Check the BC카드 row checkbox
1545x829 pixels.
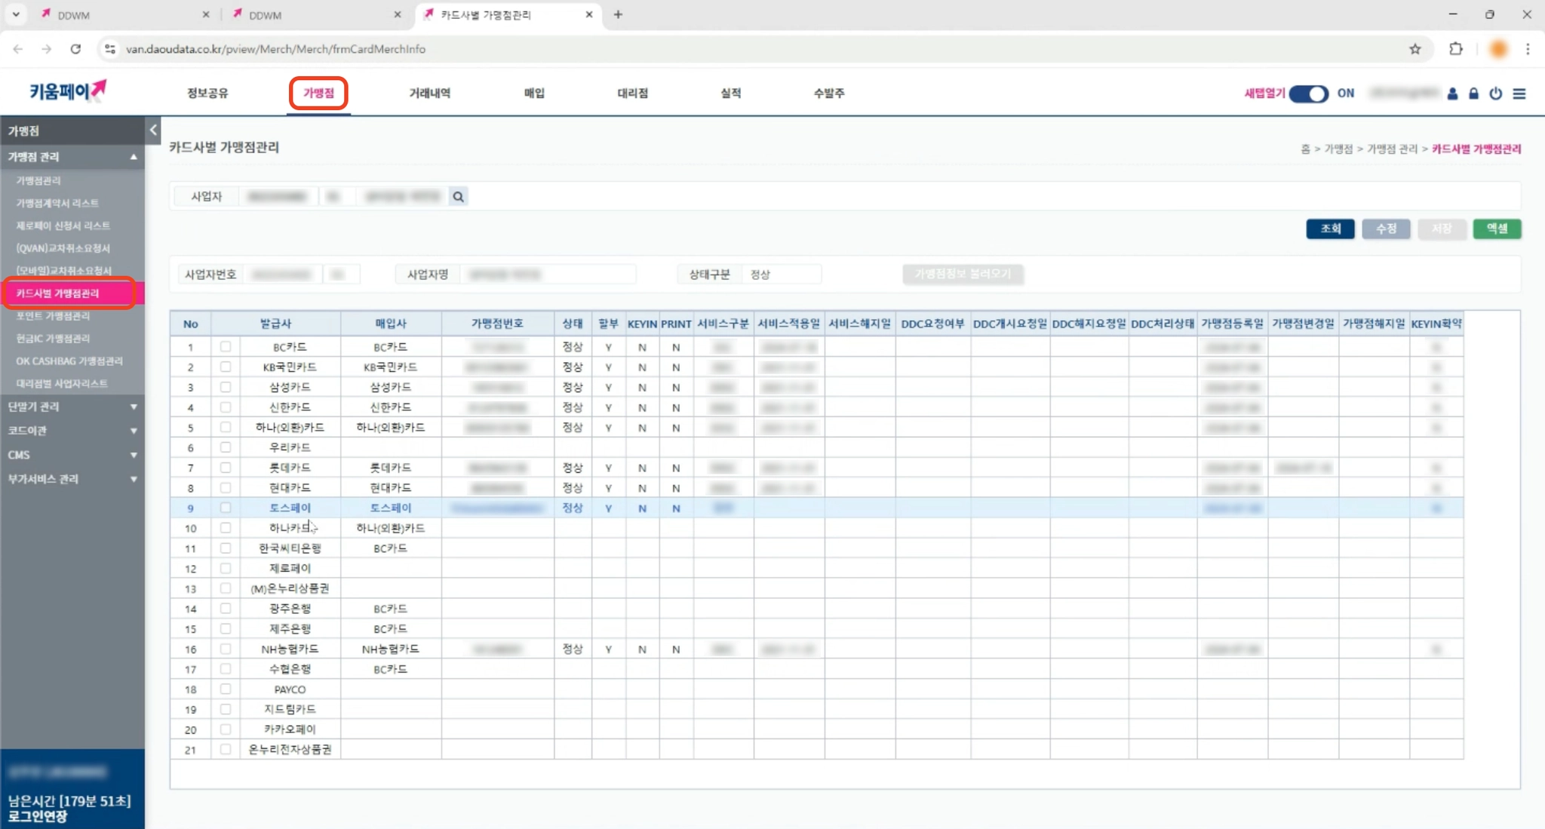226,347
